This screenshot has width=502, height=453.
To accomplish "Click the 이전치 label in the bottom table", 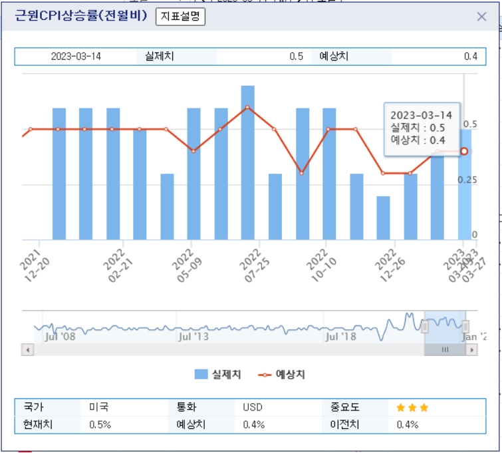I will tap(345, 425).
